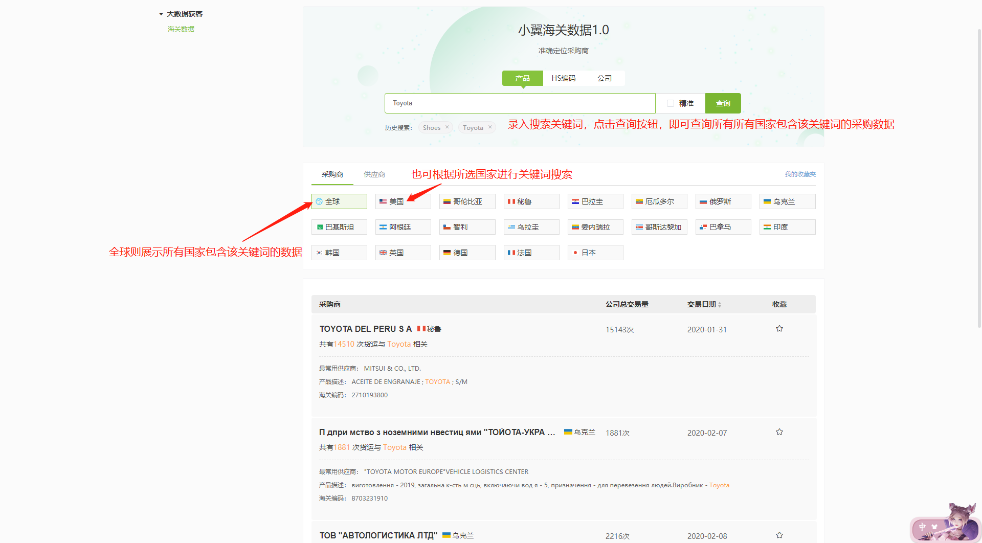This screenshot has width=982, height=543.
Task: Click customs code 8703231910
Action: tap(369, 498)
